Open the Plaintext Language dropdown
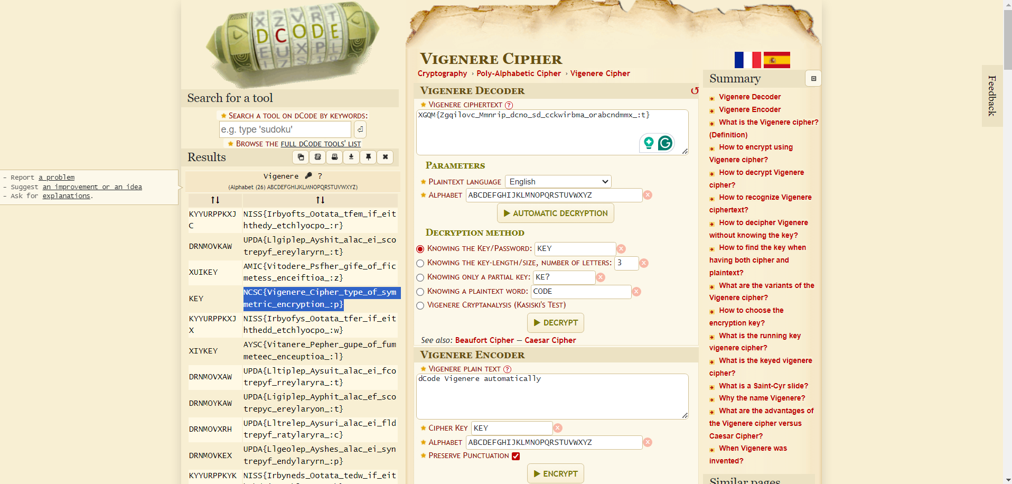This screenshot has height=484, width=1012. (558, 181)
